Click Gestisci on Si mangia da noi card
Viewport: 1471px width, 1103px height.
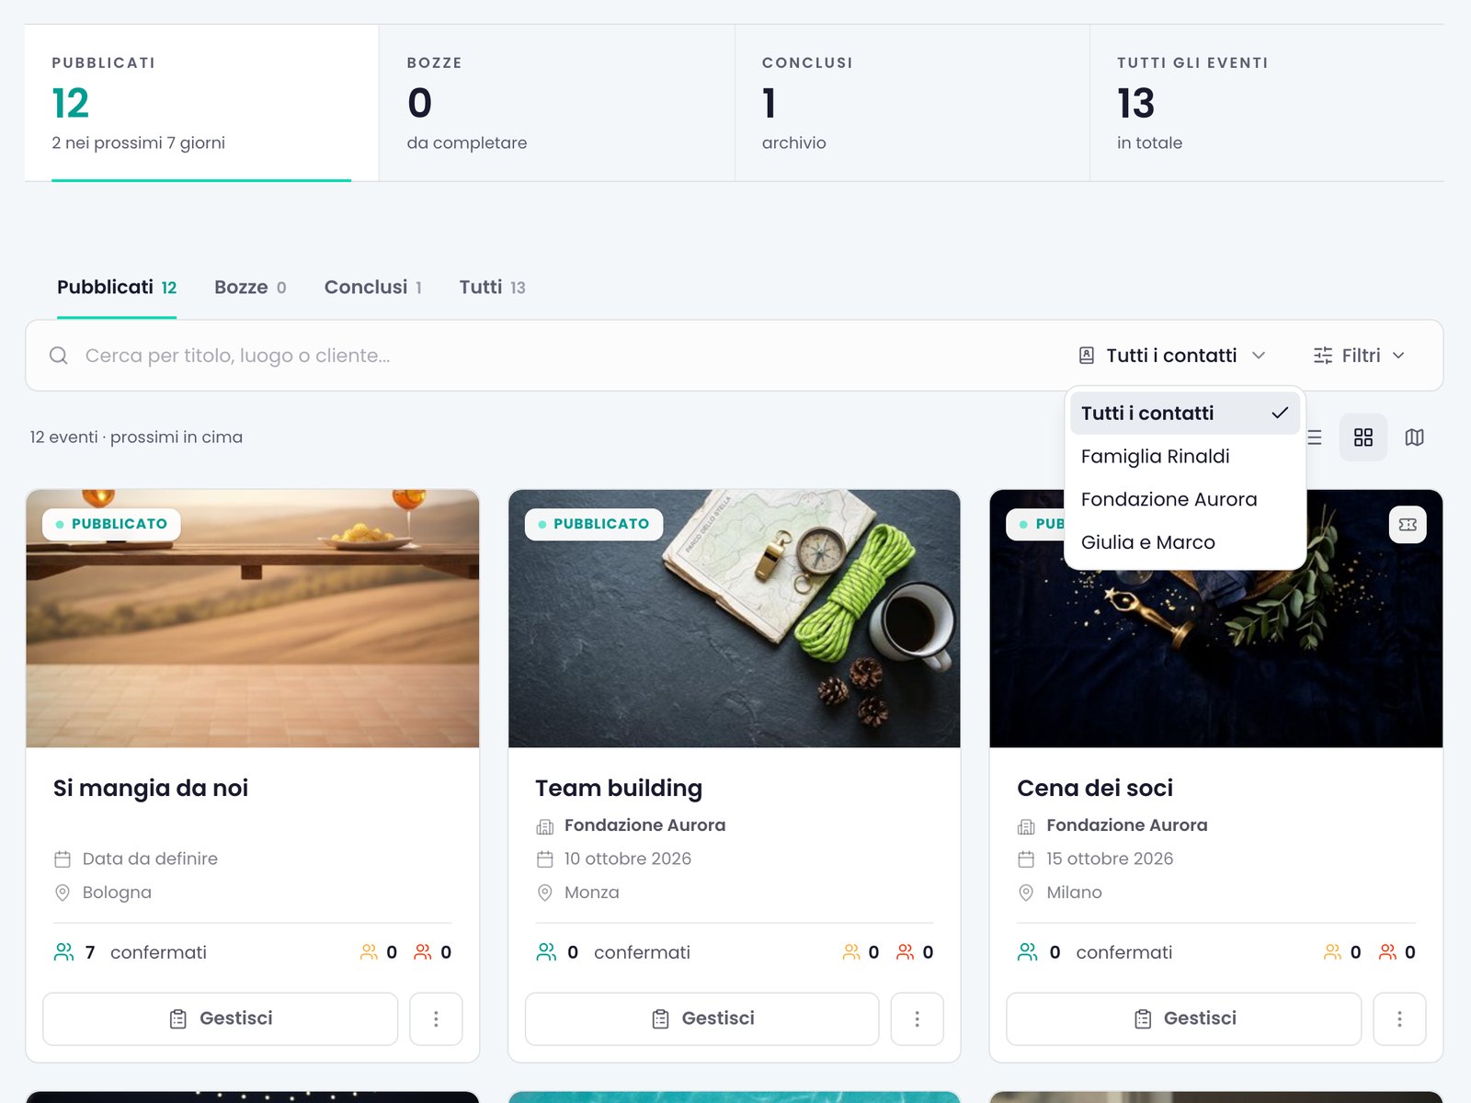click(221, 1018)
